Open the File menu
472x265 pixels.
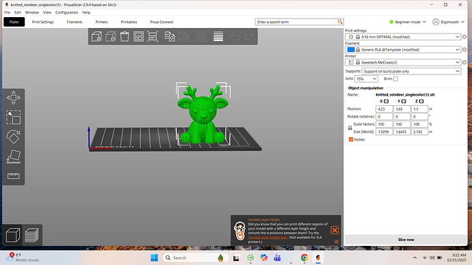pyautogui.click(x=8, y=12)
